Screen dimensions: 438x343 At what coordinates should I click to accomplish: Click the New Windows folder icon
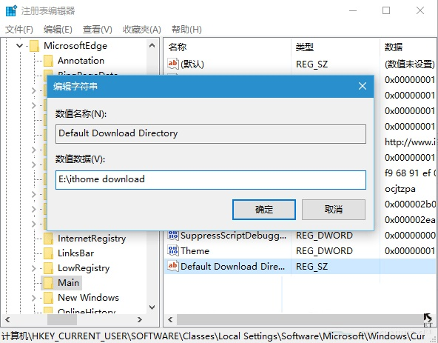(x=49, y=298)
